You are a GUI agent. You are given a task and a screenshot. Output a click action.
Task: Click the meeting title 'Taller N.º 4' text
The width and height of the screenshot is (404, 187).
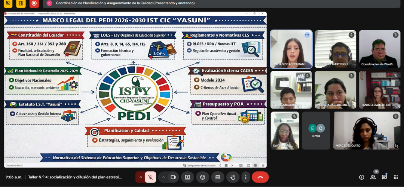(x=75, y=177)
